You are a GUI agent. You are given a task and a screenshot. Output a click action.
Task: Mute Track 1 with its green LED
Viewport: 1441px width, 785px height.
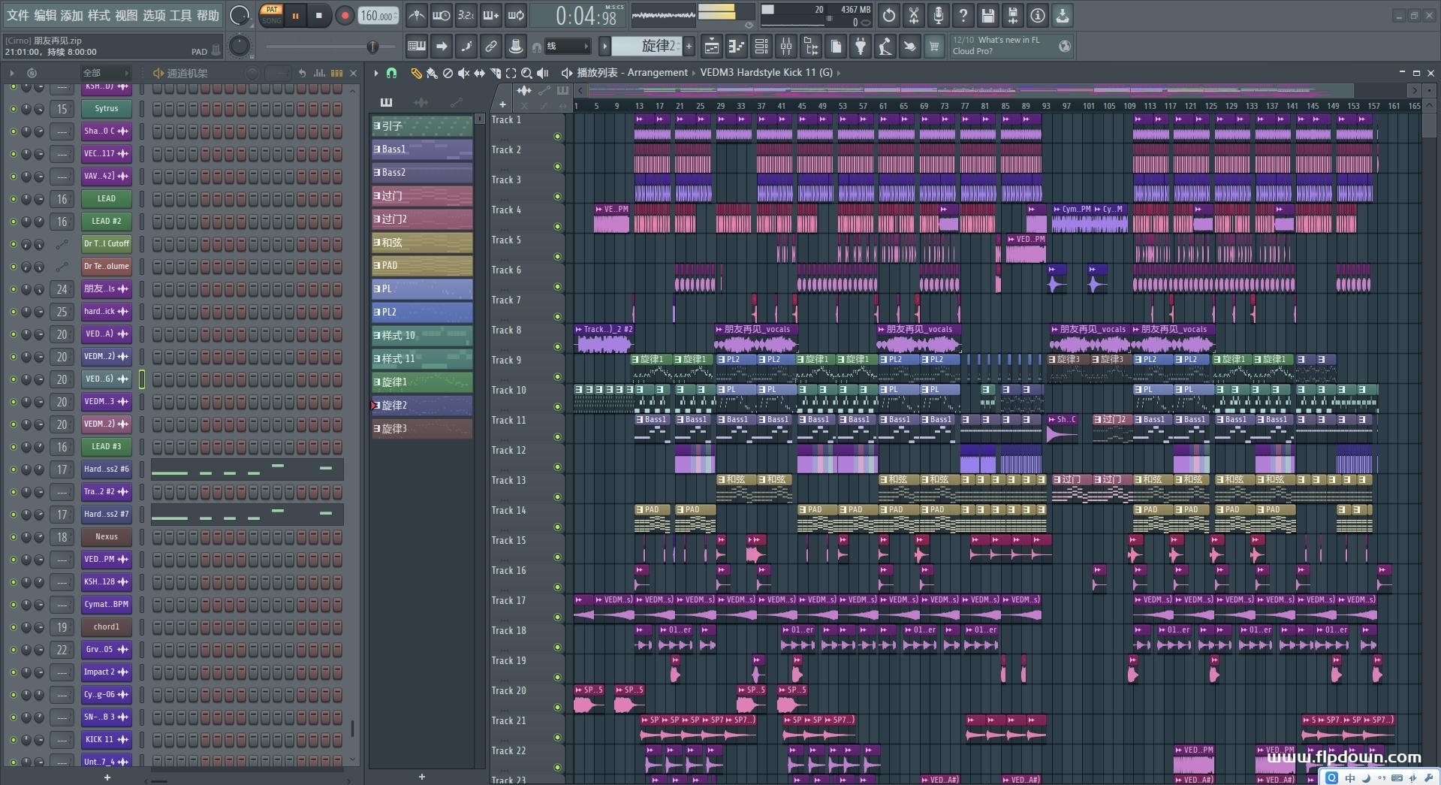pyautogui.click(x=557, y=136)
